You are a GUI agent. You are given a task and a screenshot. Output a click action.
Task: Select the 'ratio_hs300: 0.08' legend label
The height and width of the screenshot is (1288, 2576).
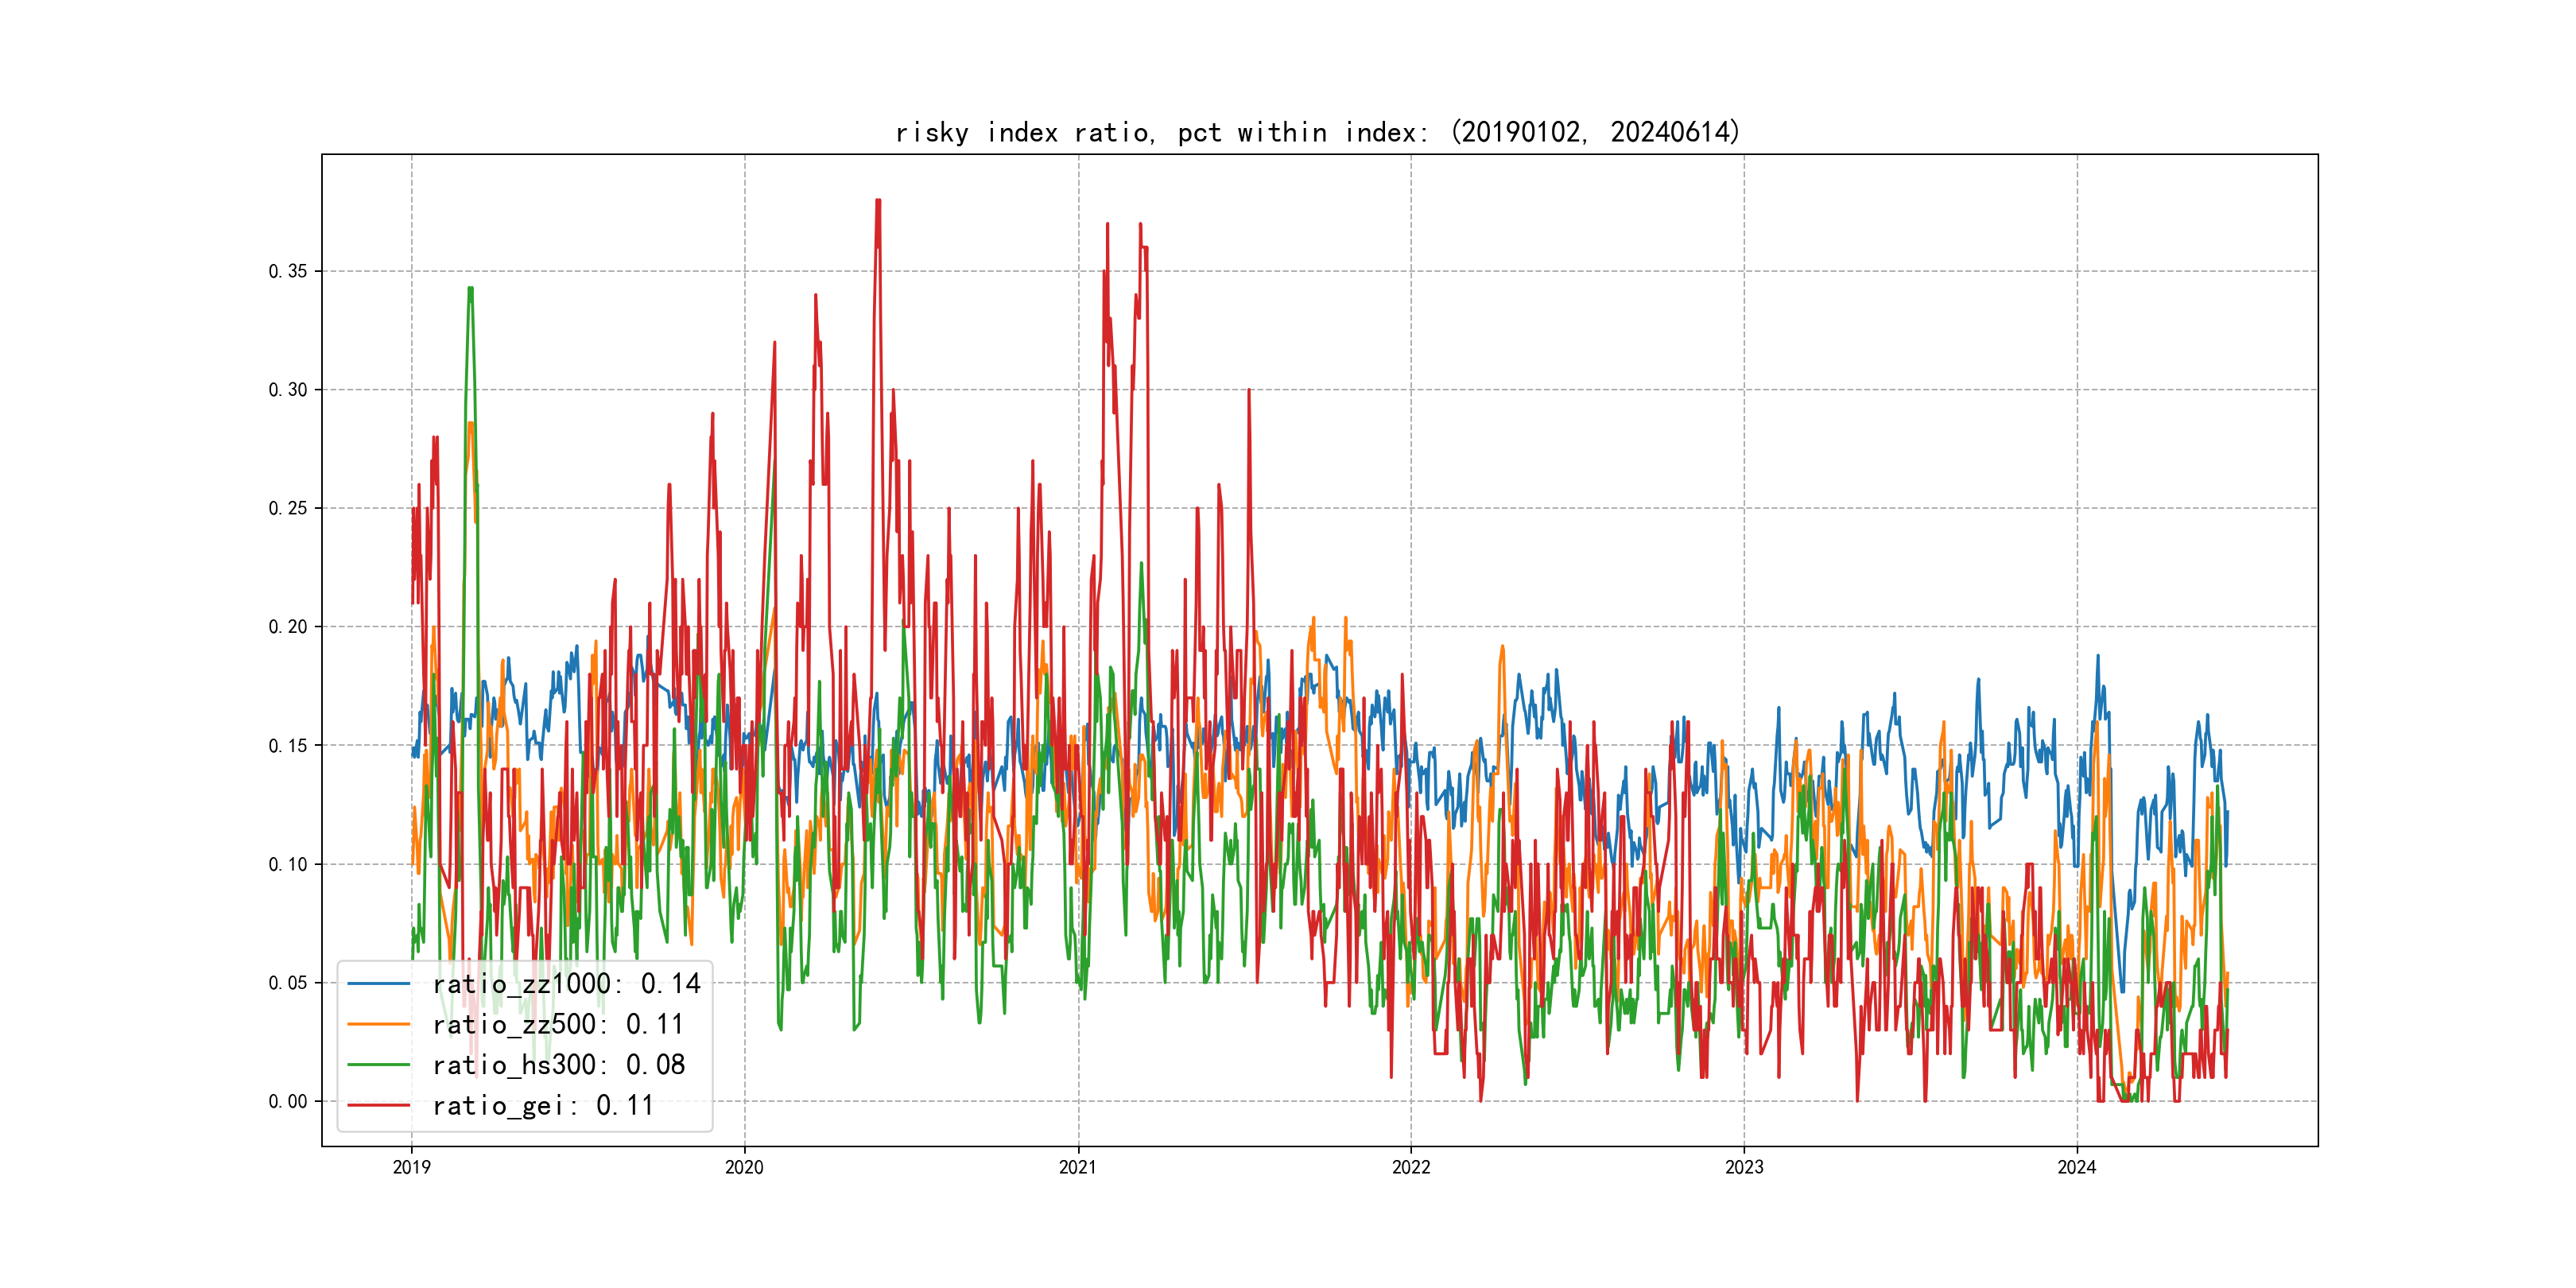click(x=559, y=1065)
